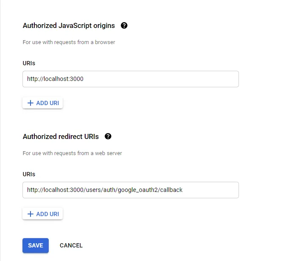Click plus icon under JavaScript origins URIs

point(30,103)
